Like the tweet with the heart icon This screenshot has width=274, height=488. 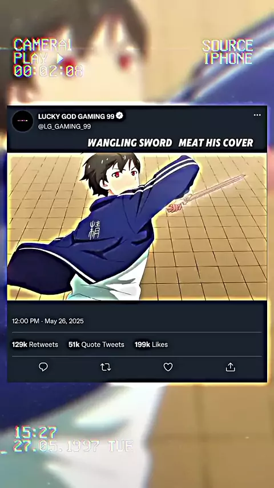[168, 367]
